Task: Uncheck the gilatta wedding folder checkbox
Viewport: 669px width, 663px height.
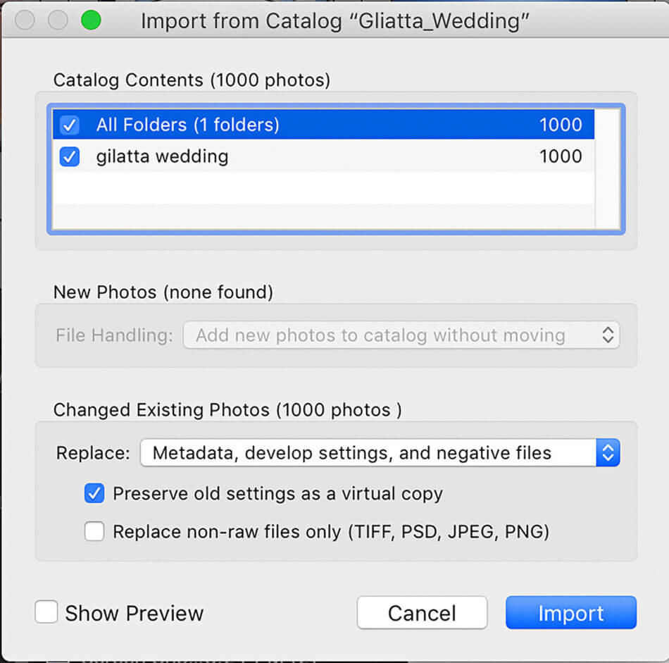Action: [68, 156]
